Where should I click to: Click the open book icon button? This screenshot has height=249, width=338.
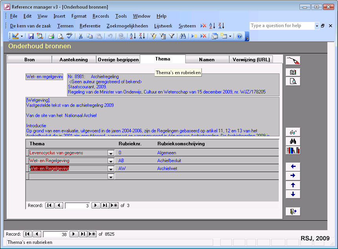click(293, 72)
